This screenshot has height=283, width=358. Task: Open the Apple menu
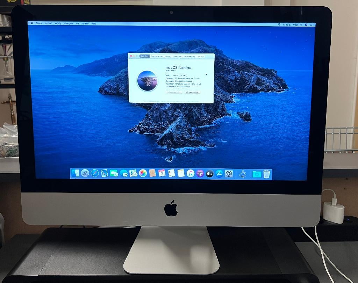pyautogui.click(x=31, y=24)
